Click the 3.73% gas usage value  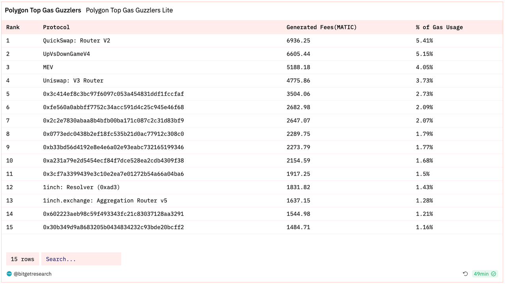[x=425, y=81]
